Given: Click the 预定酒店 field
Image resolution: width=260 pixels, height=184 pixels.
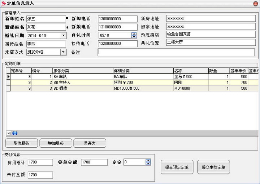Looking at the screenshot, I should pos(211,34).
